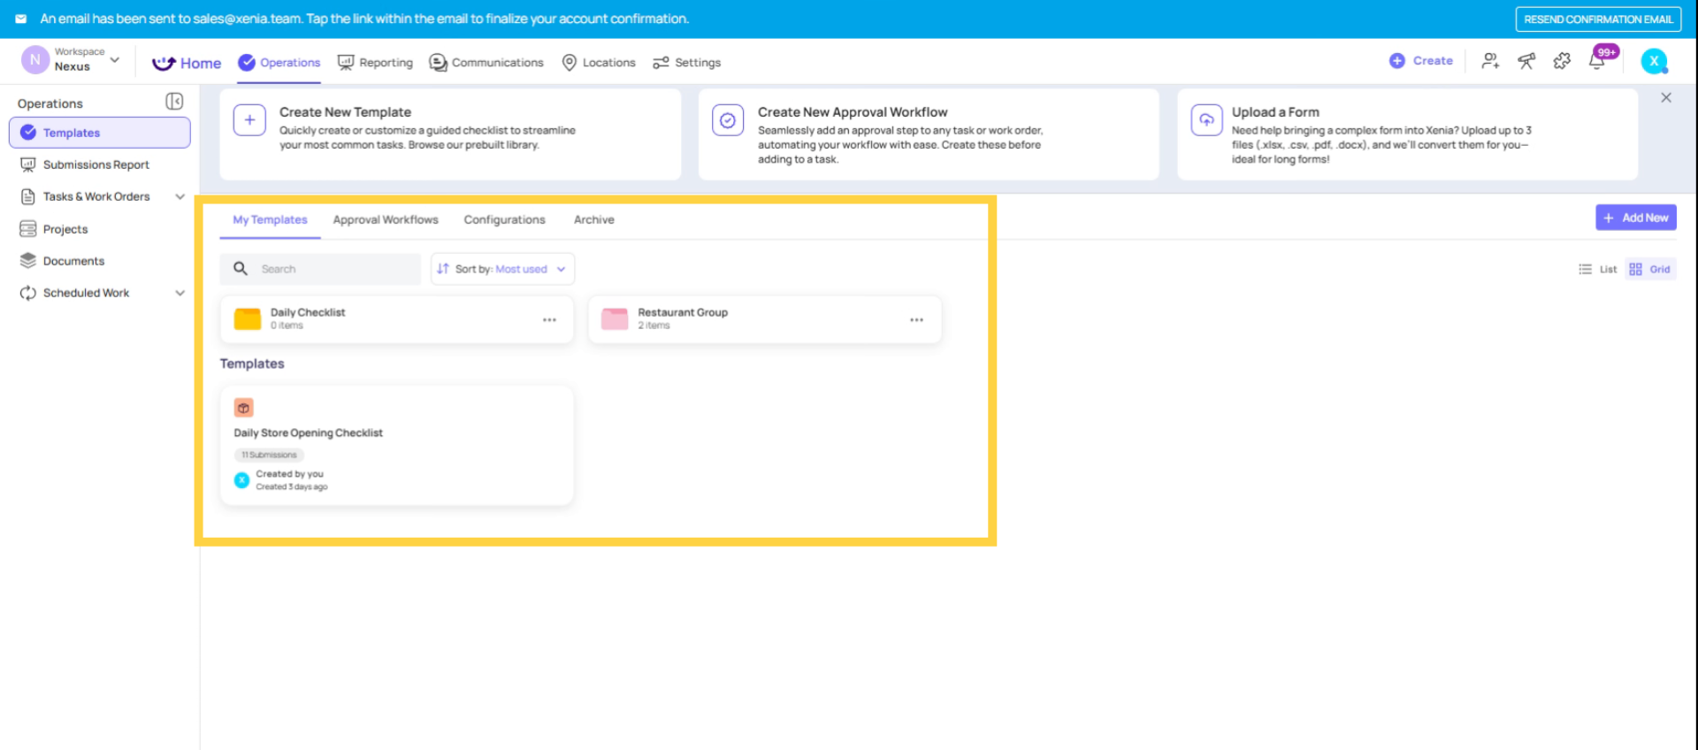Click the templates Search field
1698x750 pixels.
tap(336, 269)
